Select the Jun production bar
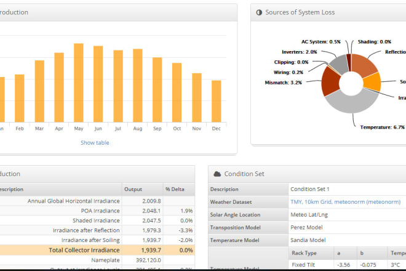 coord(98,84)
